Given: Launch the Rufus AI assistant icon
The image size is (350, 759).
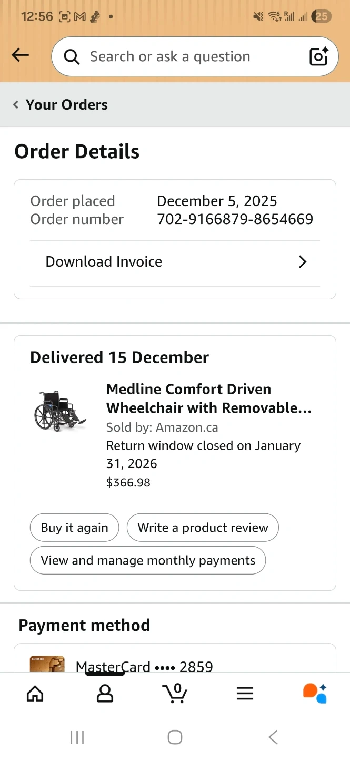Looking at the screenshot, I should [x=315, y=693].
